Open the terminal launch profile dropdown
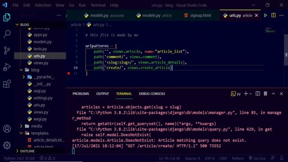Image resolution: width=288 pixels, height=162 pixels. pyautogui.click(x=251, y=94)
